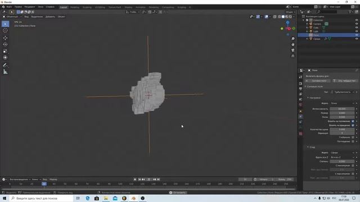Open the Tool properties tab icon
Image resolution: width=360 pixels, height=202 pixels.
click(x=300, y=77)
